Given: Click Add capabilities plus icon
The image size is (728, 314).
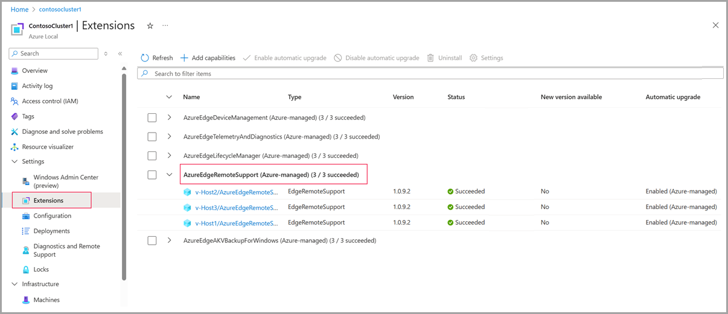Looking at the screenshot, I should [x=185, y=58].
